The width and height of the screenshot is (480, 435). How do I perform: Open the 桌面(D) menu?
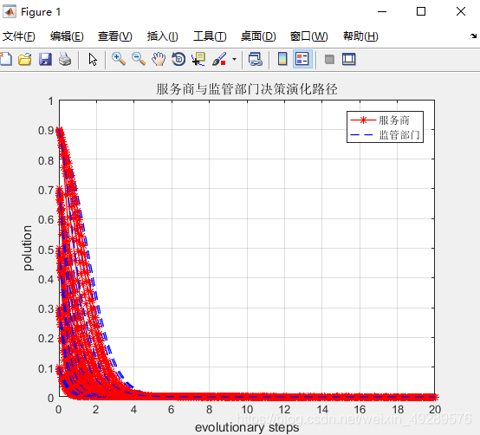tap(258, 36)
